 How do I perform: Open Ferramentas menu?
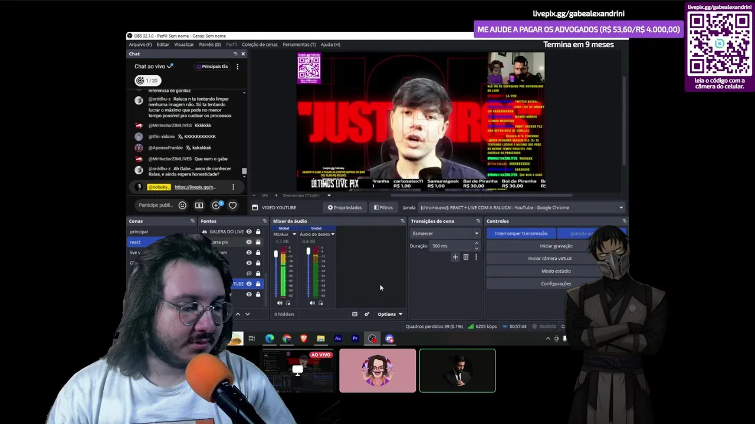pos(299,44)
